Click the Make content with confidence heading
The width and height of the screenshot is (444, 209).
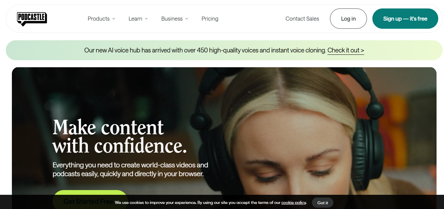[119, 137]
